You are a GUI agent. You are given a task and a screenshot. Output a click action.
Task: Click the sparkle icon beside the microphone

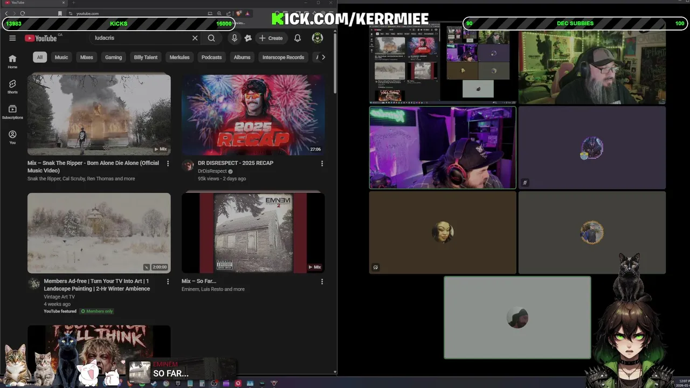coord(248,38)
